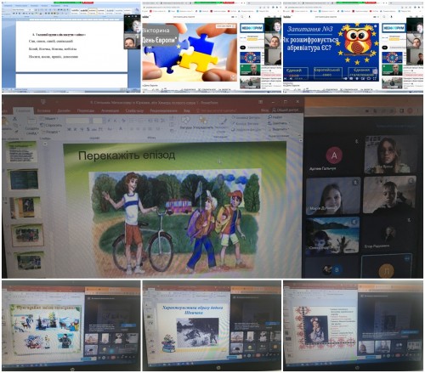Image resolution: width=425 pixels, height=373 pixels.
Task: Open the Главная tab in PowerPoint
Action: pyautogui.click(x=23, y=110)
